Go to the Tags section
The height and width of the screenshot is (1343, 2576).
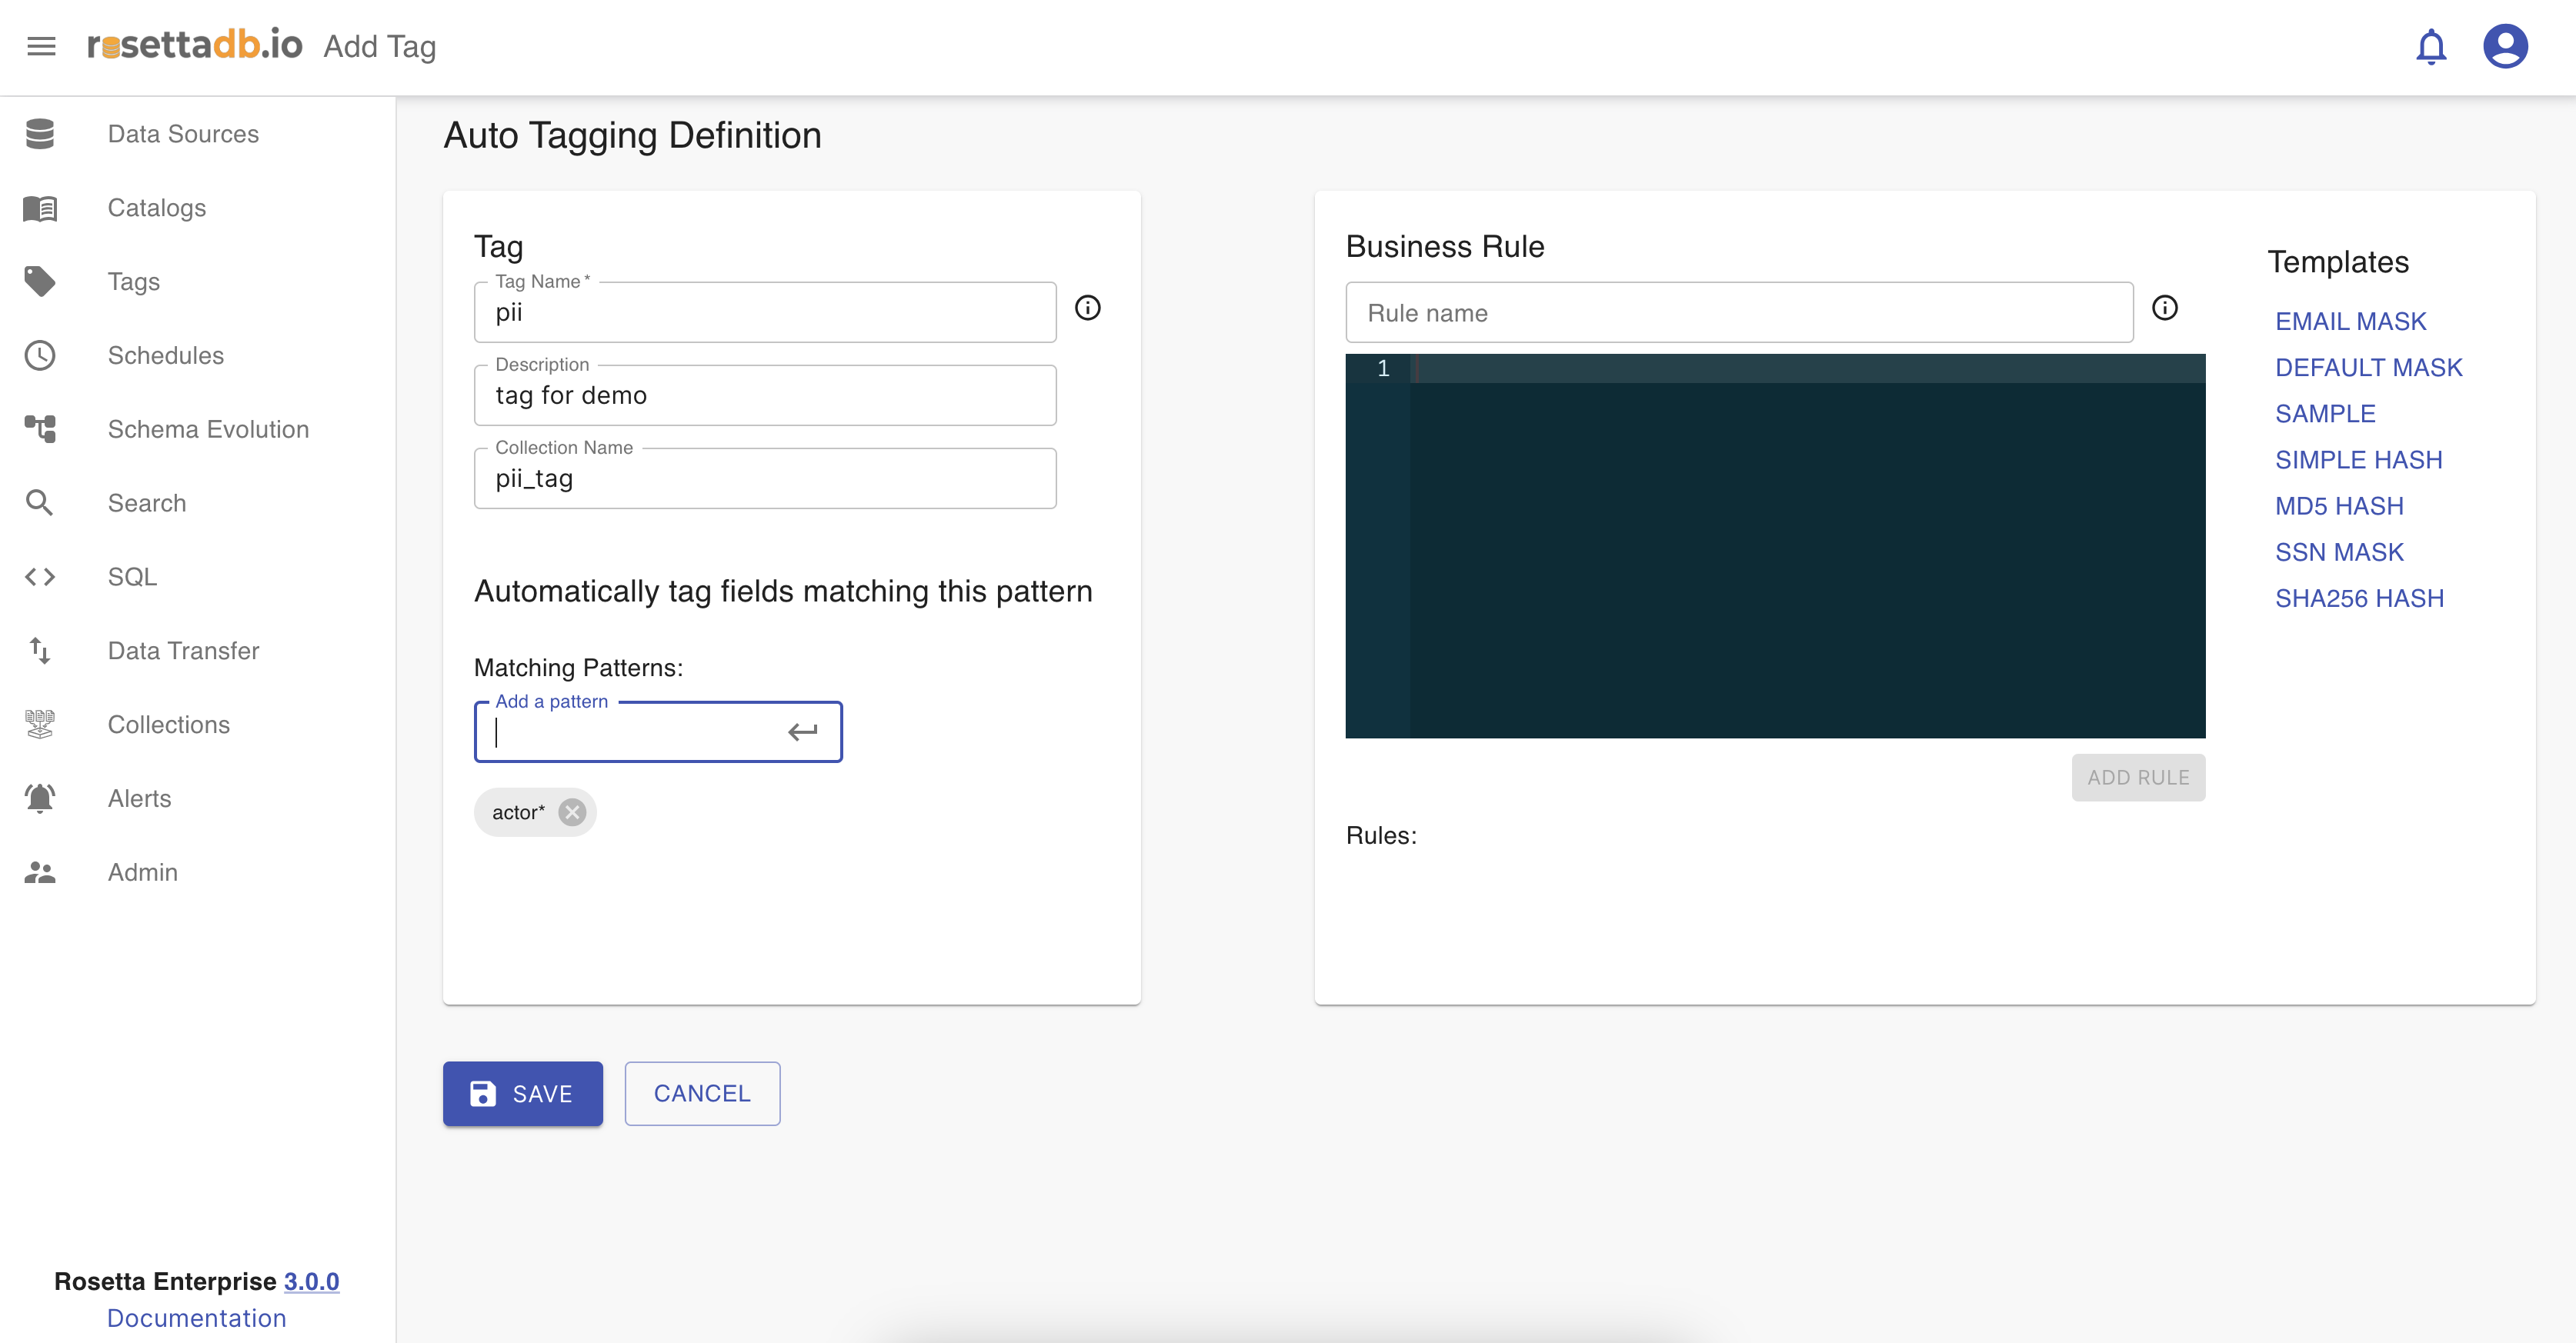[133, 282]
